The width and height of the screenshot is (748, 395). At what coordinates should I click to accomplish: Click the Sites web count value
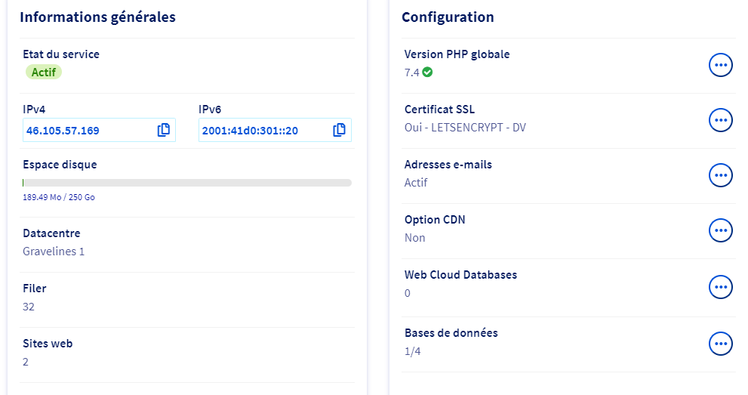click(x=26, y=362)
